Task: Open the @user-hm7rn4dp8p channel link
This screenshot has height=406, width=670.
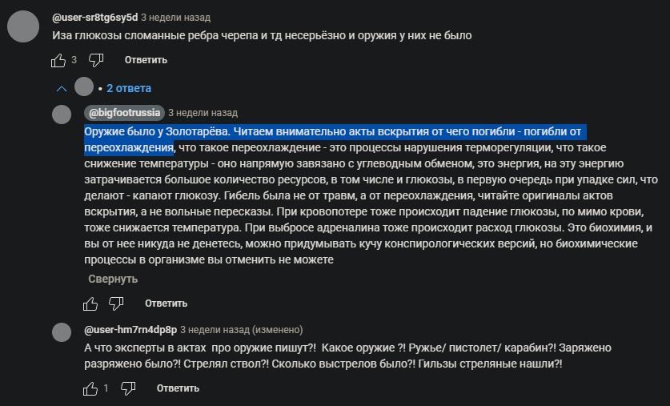Action: (130, 330)
